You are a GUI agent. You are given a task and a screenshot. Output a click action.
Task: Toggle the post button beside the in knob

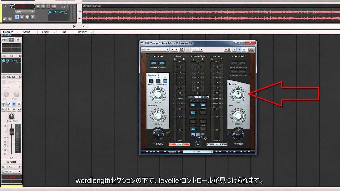(x=168, y=134)
